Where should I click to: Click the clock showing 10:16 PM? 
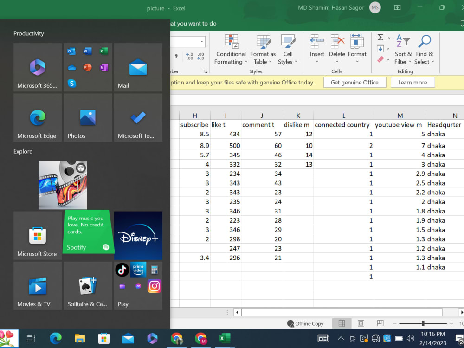pyautogui.click(x=432, y=338)
